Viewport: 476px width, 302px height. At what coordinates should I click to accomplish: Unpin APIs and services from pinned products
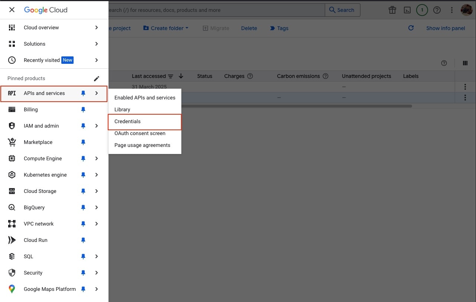coord(83,93)
